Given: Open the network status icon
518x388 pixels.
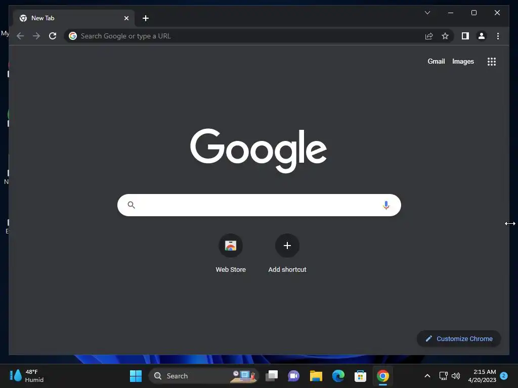Looking at the screenshot, I should (x=443, y=376).
